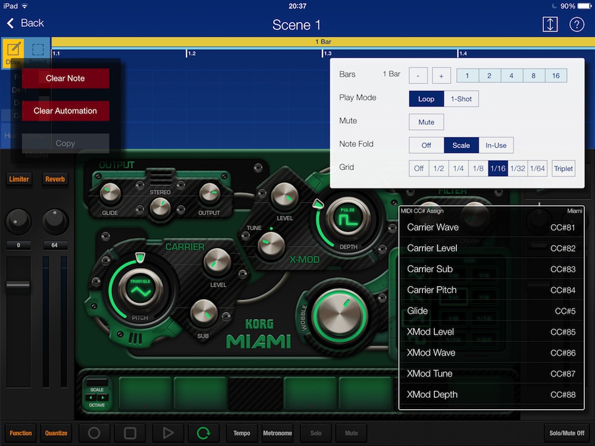The image size is (595, 446).
Task: Set Grid to 1/64
Action: [x=537, y=168]
